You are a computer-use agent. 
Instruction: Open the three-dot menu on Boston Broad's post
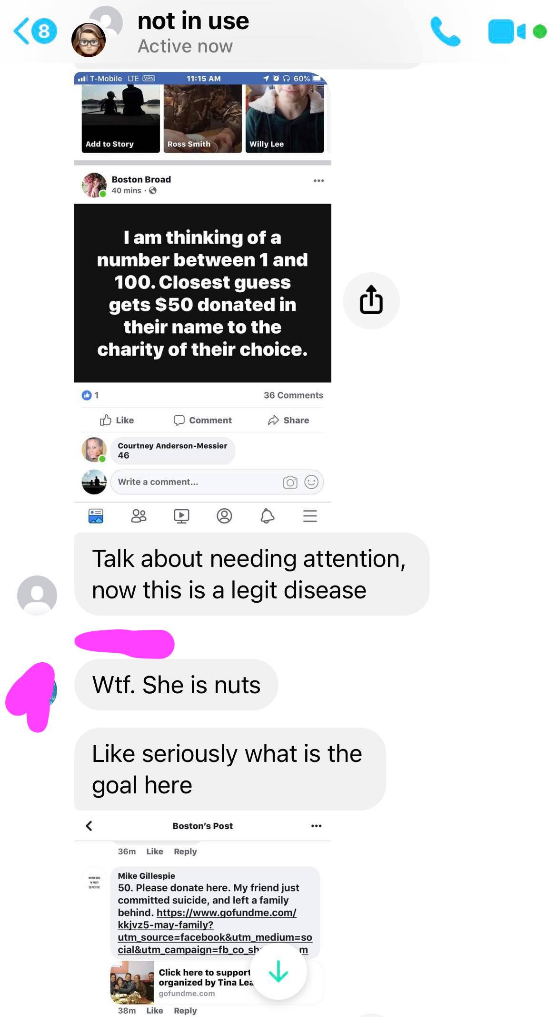318,180
